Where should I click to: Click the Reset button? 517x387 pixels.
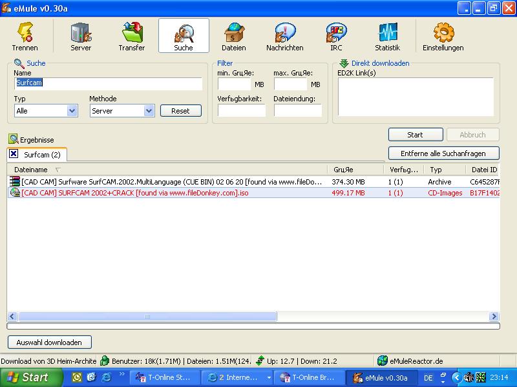[181, 111]
